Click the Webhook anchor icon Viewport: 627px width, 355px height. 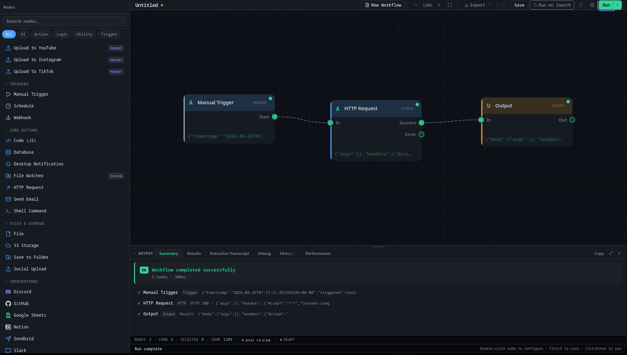point(8,117)
